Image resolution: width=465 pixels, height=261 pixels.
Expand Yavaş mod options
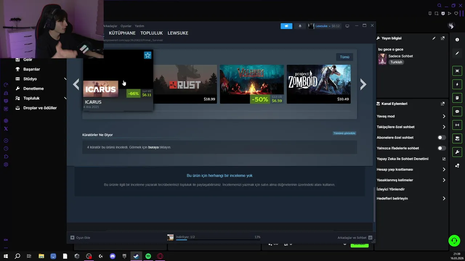click(x=444, y=116)
